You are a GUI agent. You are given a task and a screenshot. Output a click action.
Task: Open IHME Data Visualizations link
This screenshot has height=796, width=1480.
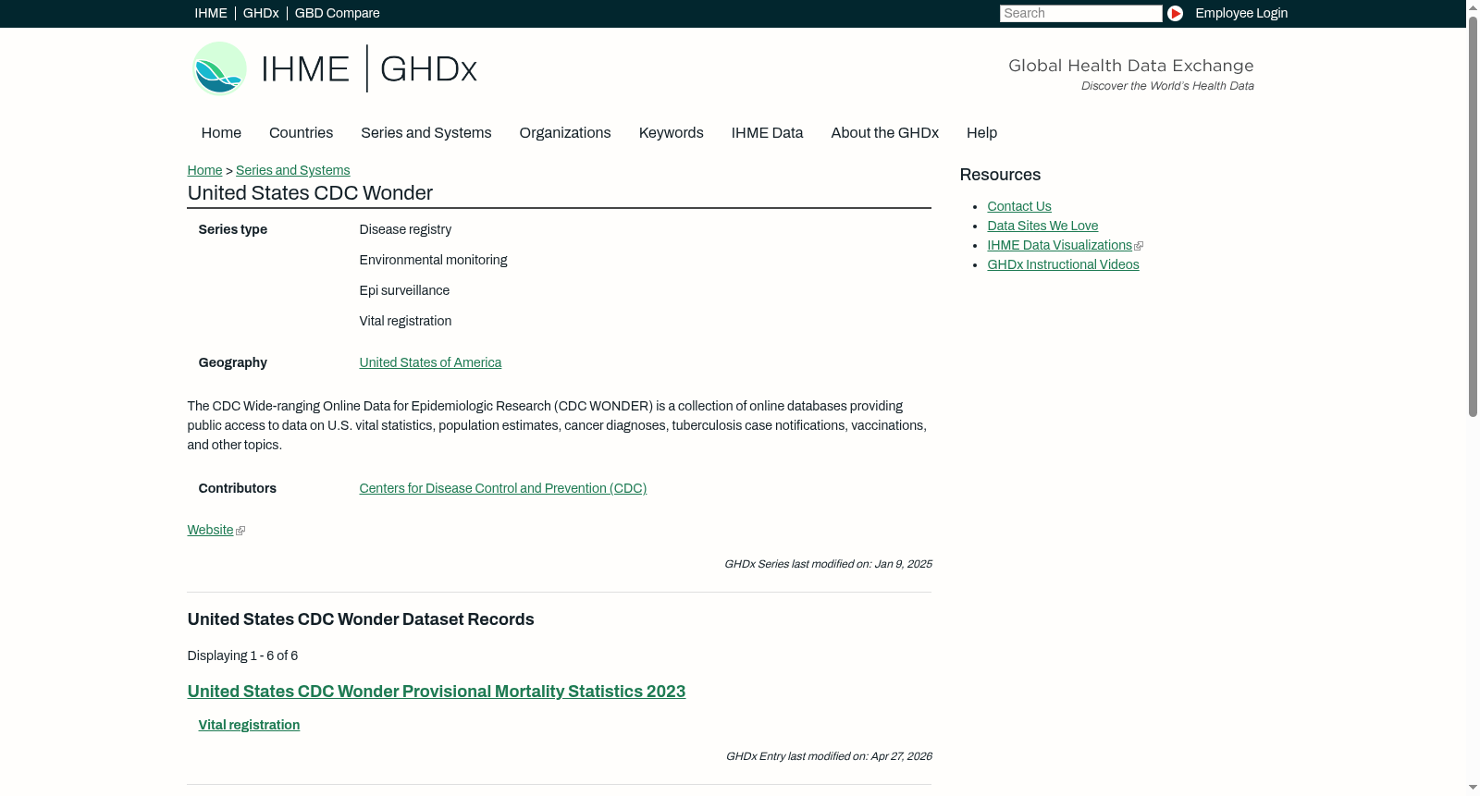(1059, 245)
